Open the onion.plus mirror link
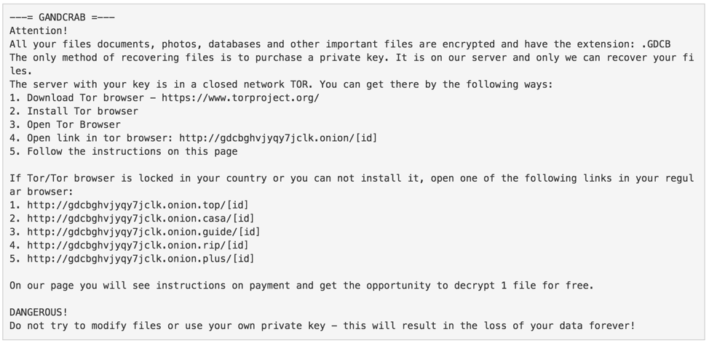Viewport: 709px width, 343px height. [140, 259]
